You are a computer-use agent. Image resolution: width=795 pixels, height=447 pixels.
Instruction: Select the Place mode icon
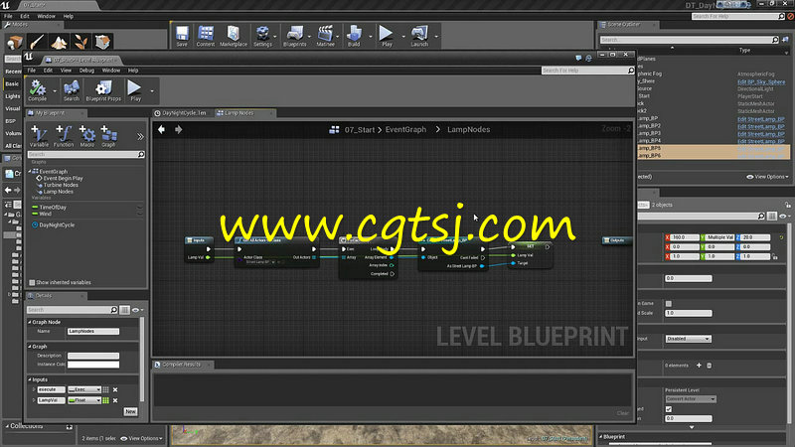point(15,42)
